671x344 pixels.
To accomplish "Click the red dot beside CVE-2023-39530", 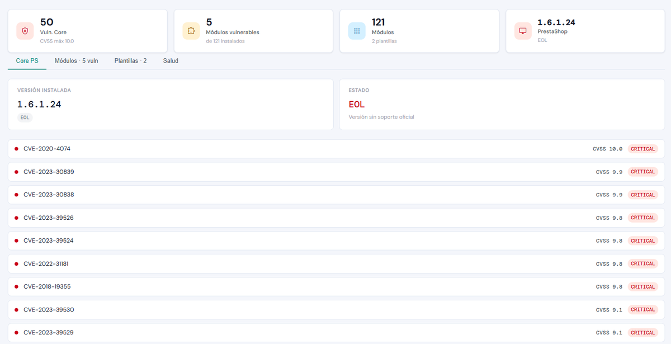I will (x=16, y=309).
